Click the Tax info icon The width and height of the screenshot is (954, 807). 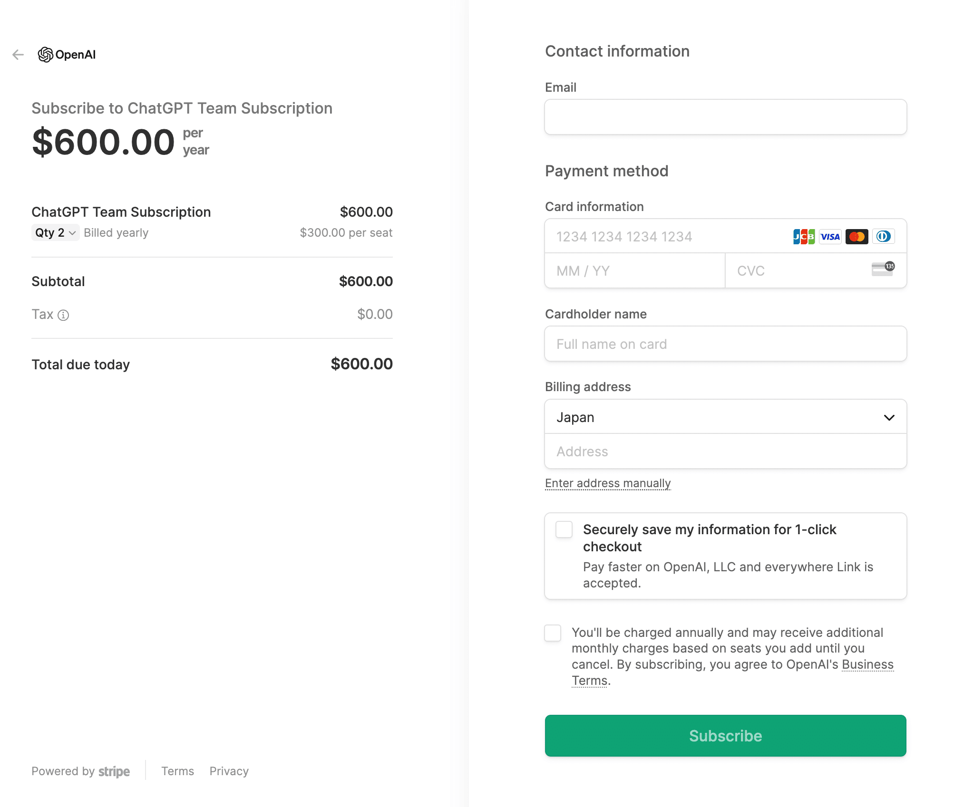pos(63,315)
